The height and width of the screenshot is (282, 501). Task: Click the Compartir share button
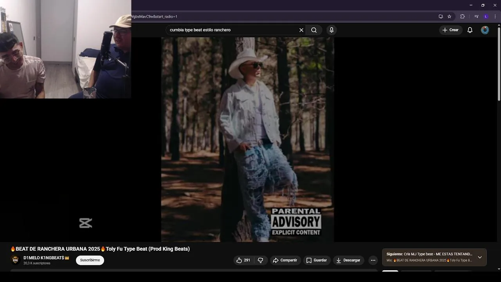pyautogui.click(x=285, y=260)
